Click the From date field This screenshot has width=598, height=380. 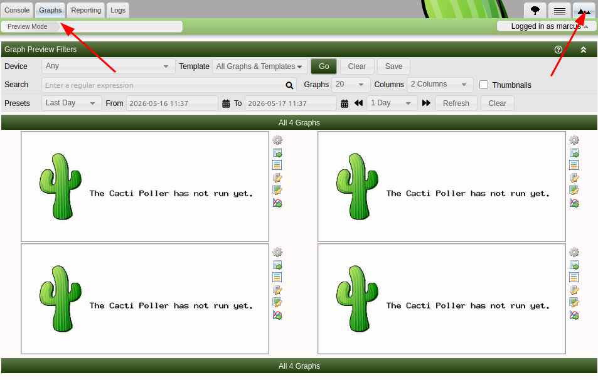point(172,103)
